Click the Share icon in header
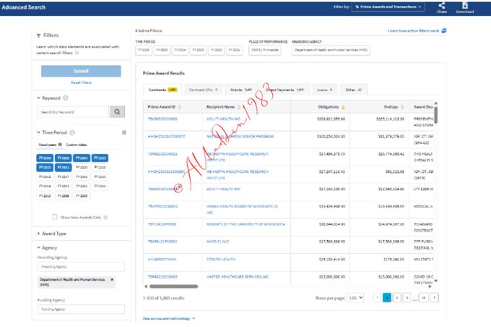This screenshot has height=327, width=491. pos(441,5)
